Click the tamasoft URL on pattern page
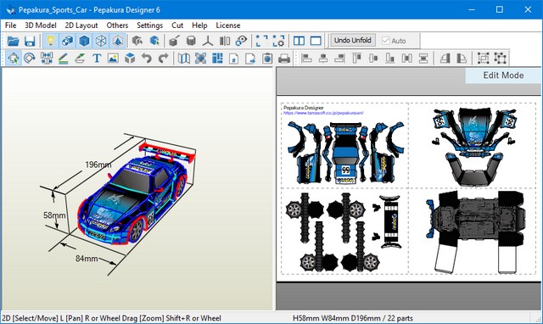543x324 pixels. click(323, 113)
